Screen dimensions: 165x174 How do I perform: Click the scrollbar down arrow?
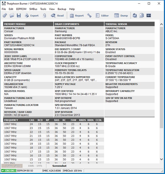click(161, 159)
